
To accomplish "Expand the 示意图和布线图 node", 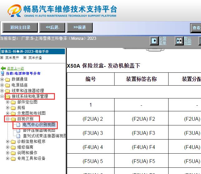I will (7, 113).
